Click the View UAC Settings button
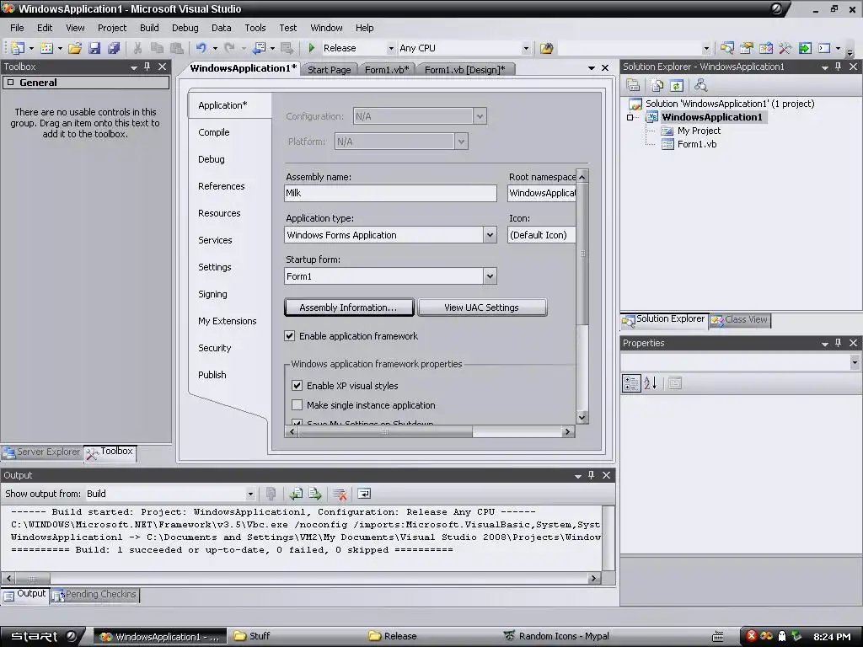This screenshot has width=863, height=647. pos(482,307)
